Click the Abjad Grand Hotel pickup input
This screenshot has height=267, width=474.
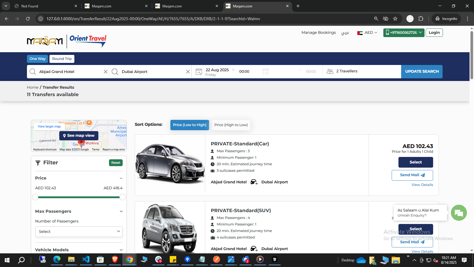(70, 72)
